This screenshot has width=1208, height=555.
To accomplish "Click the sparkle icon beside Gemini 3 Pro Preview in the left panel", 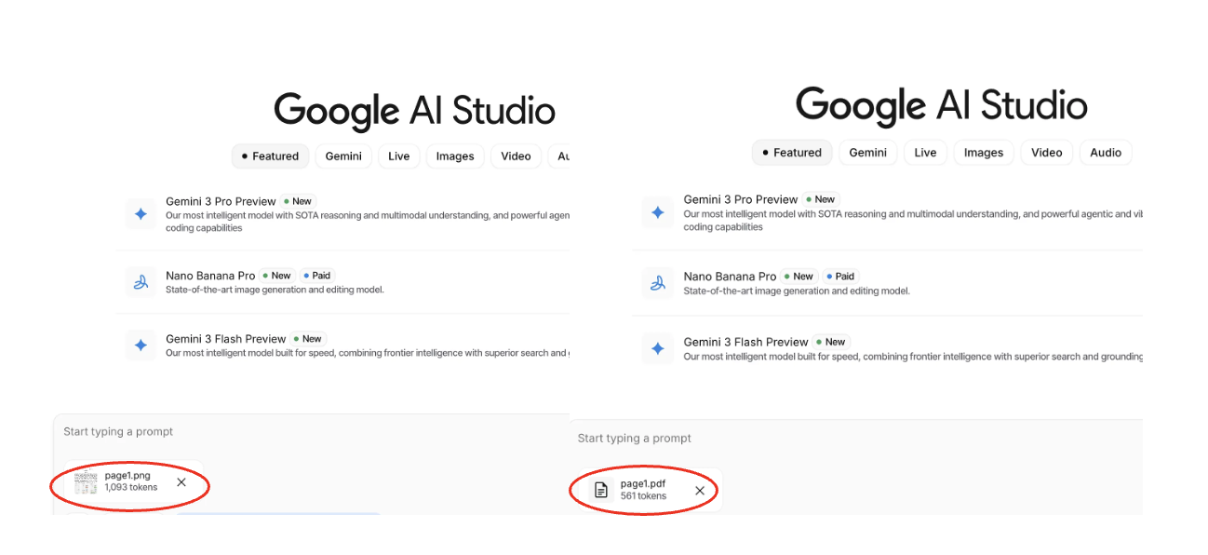I will click(x=141, y=214).
